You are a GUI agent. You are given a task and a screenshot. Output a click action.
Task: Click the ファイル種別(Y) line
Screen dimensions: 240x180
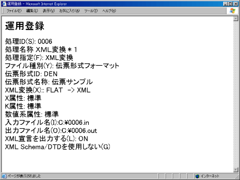pyautogui.click(x=62, y=66)
